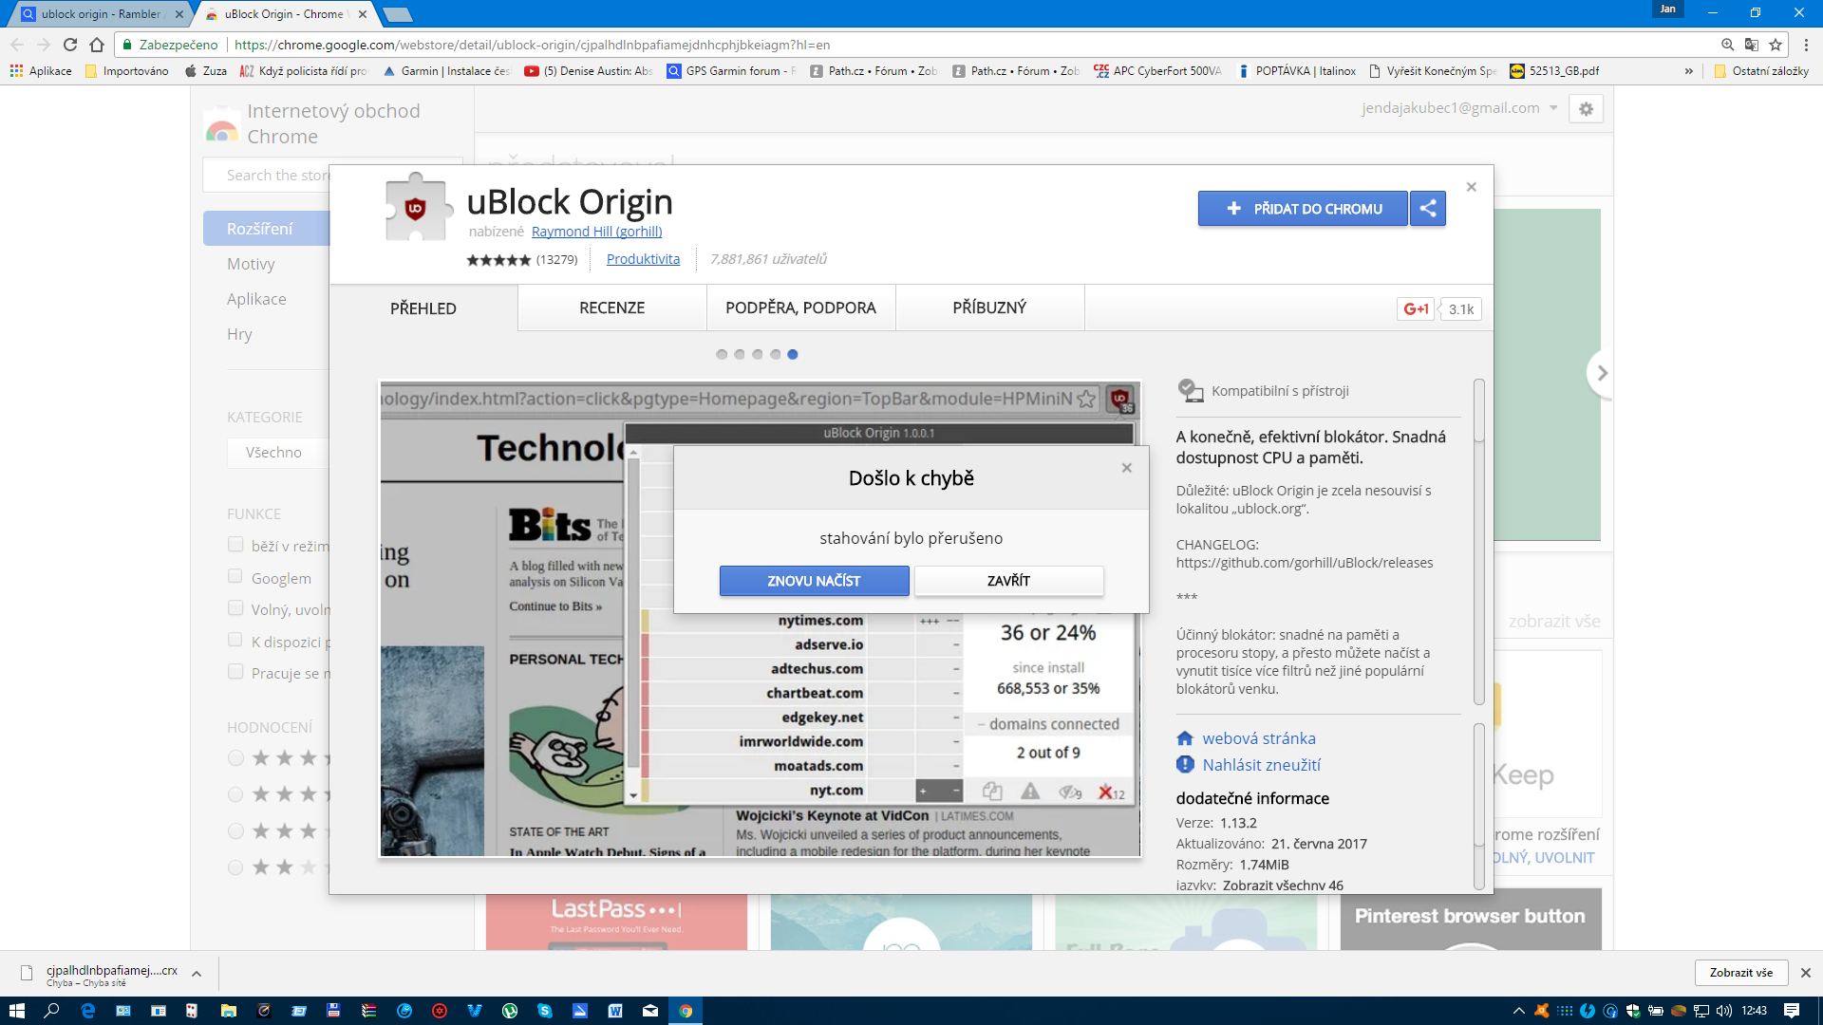Open Edge browser from the taskbar

pos(88,1011)
